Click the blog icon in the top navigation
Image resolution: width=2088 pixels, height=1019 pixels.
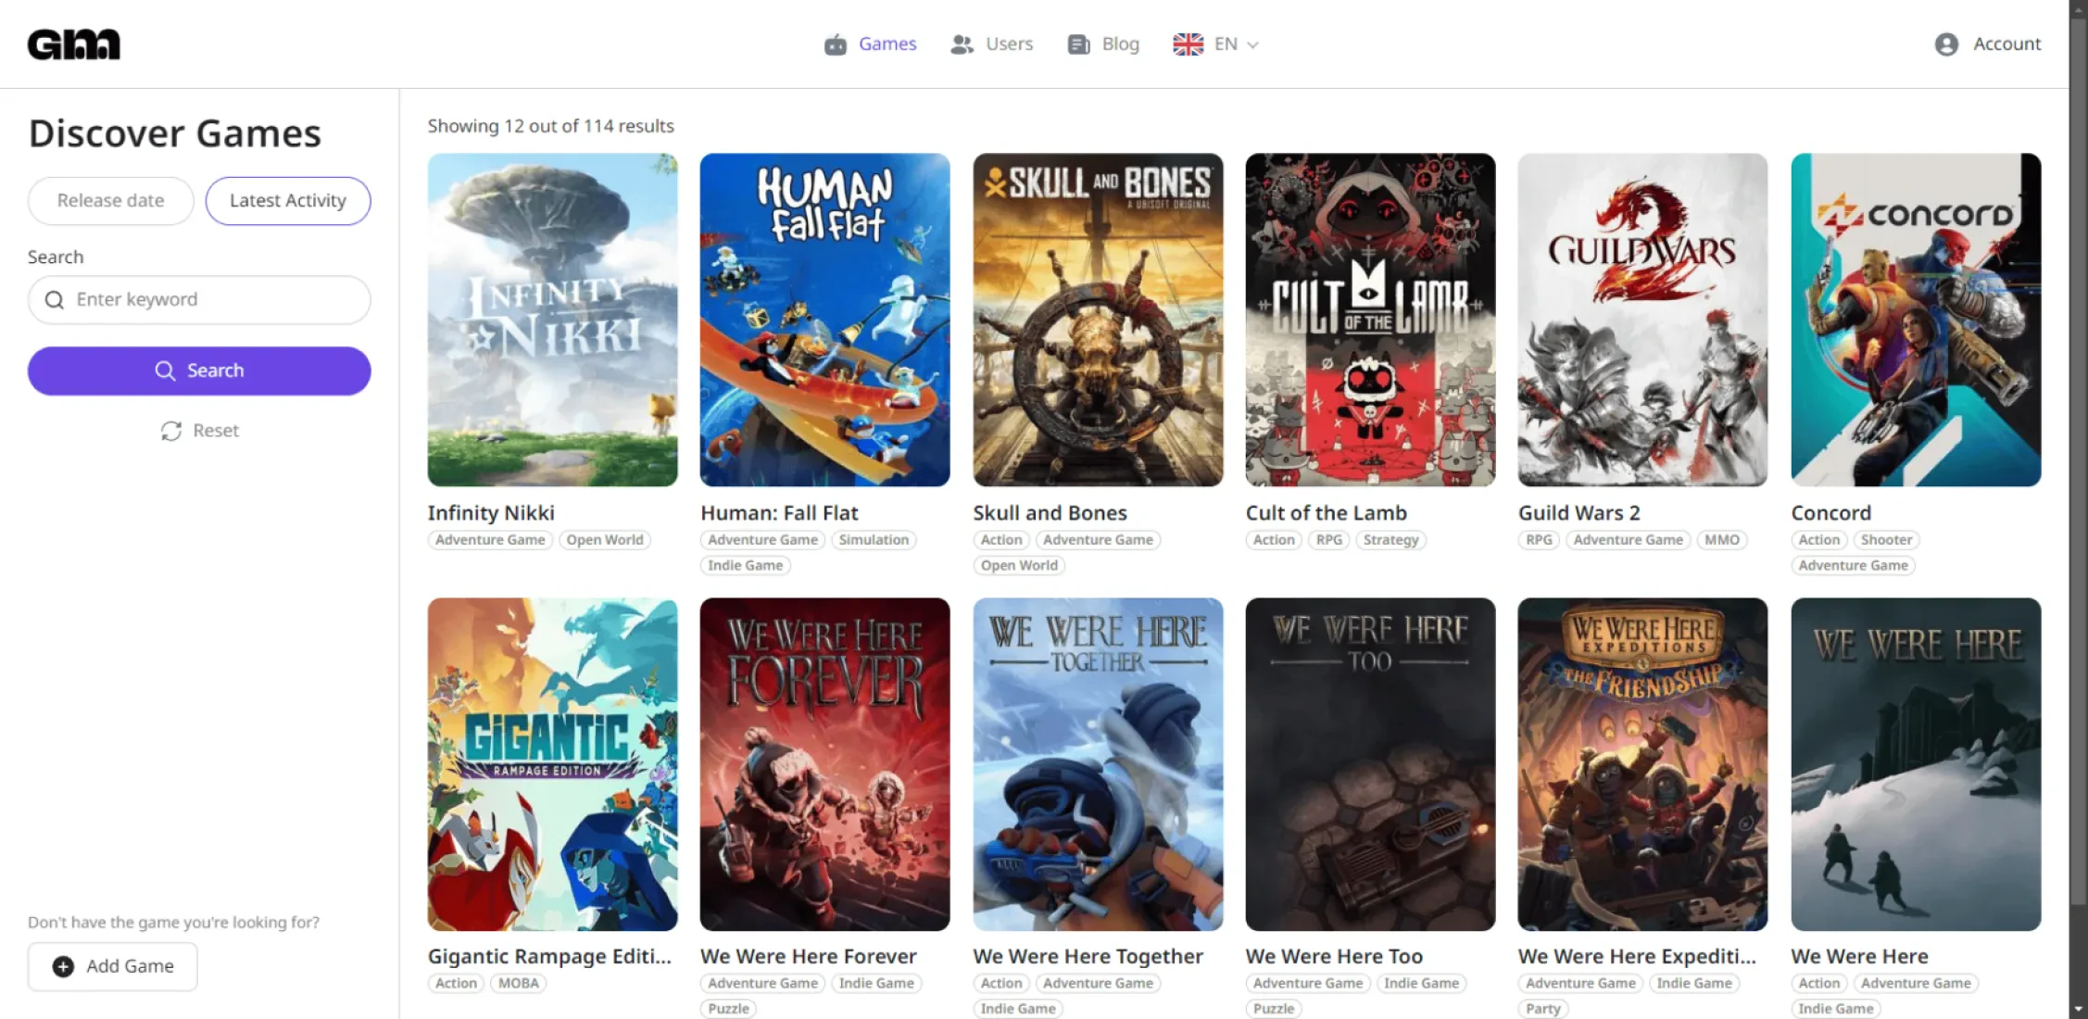coord(1078,44)
